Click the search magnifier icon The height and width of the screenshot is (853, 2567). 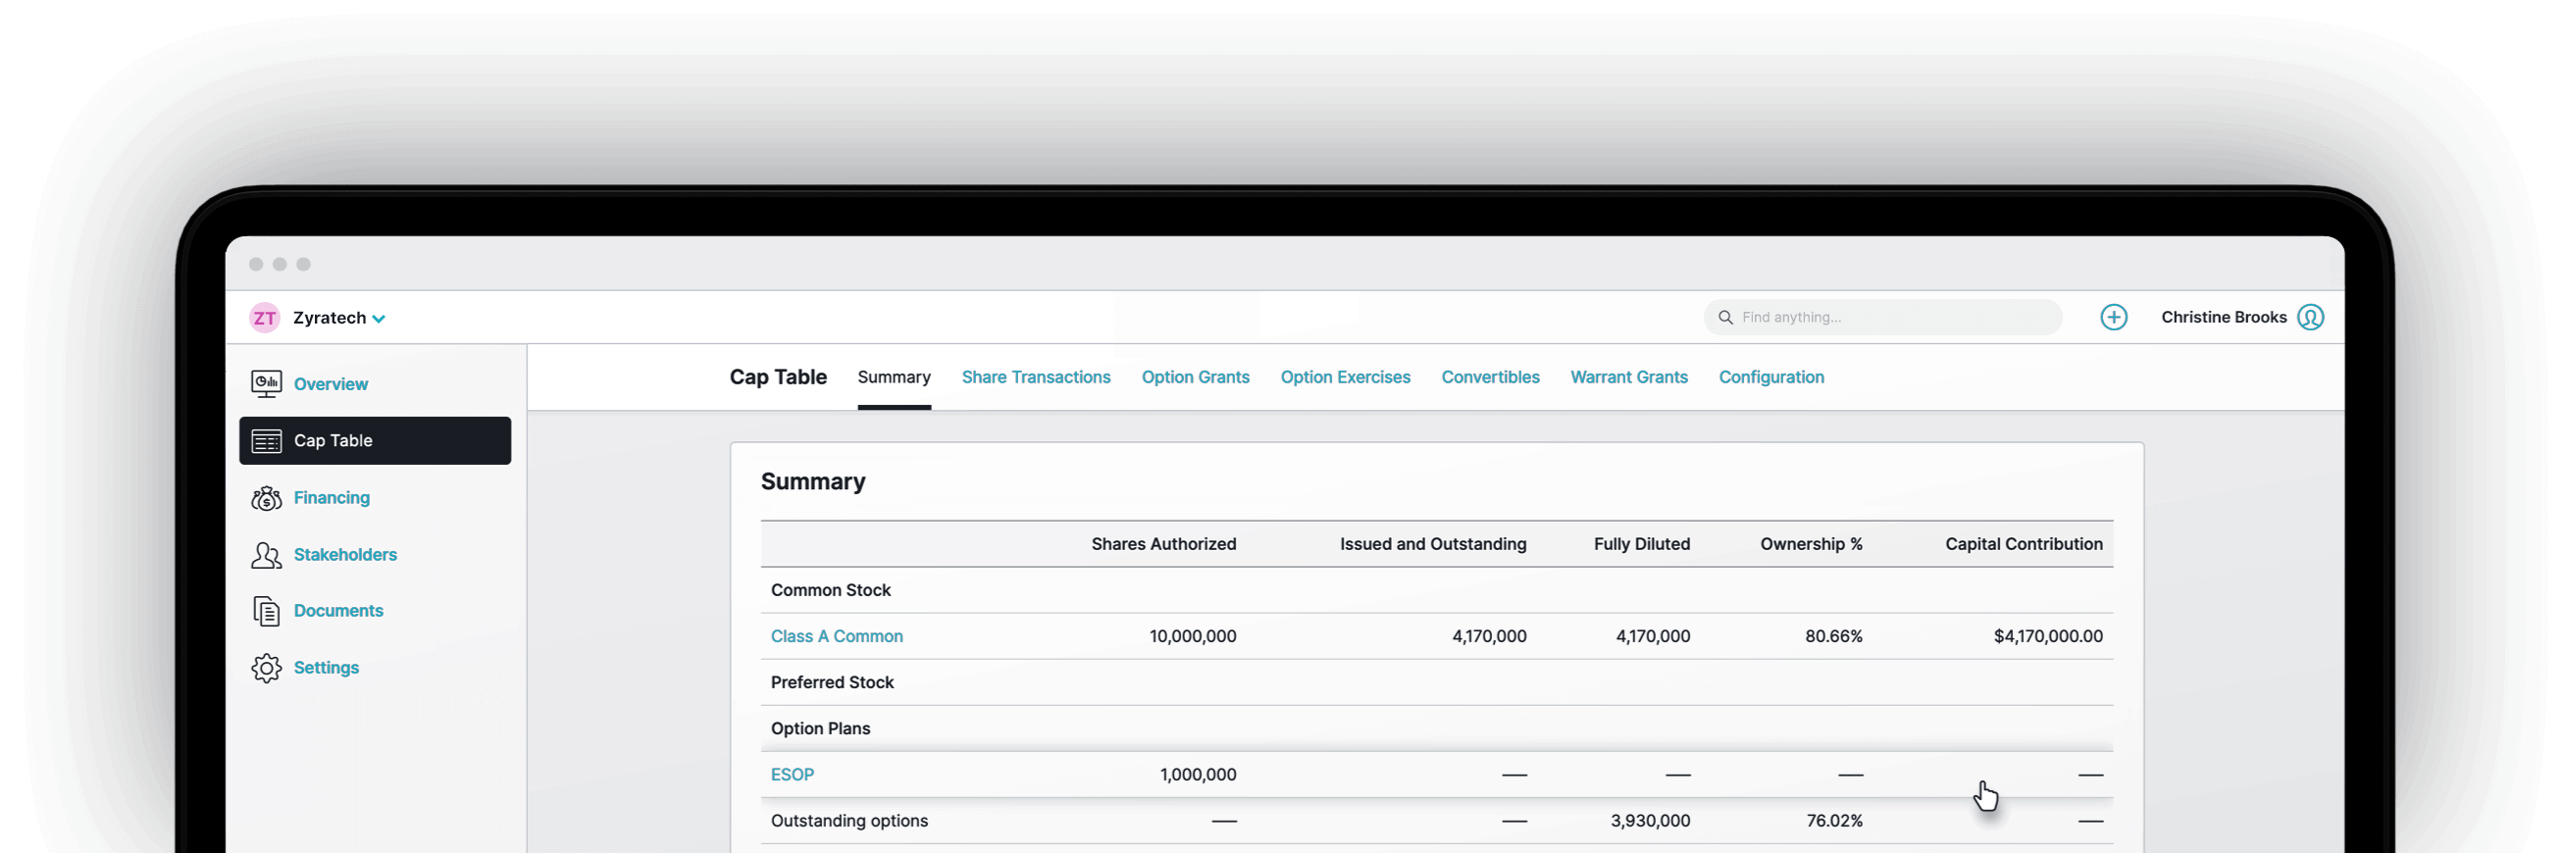(x=1725, y=317)
